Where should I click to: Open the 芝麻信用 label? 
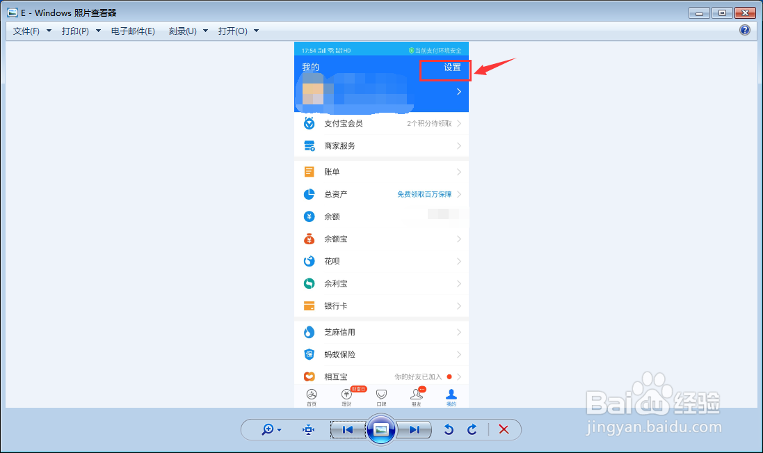pos(339,333)
